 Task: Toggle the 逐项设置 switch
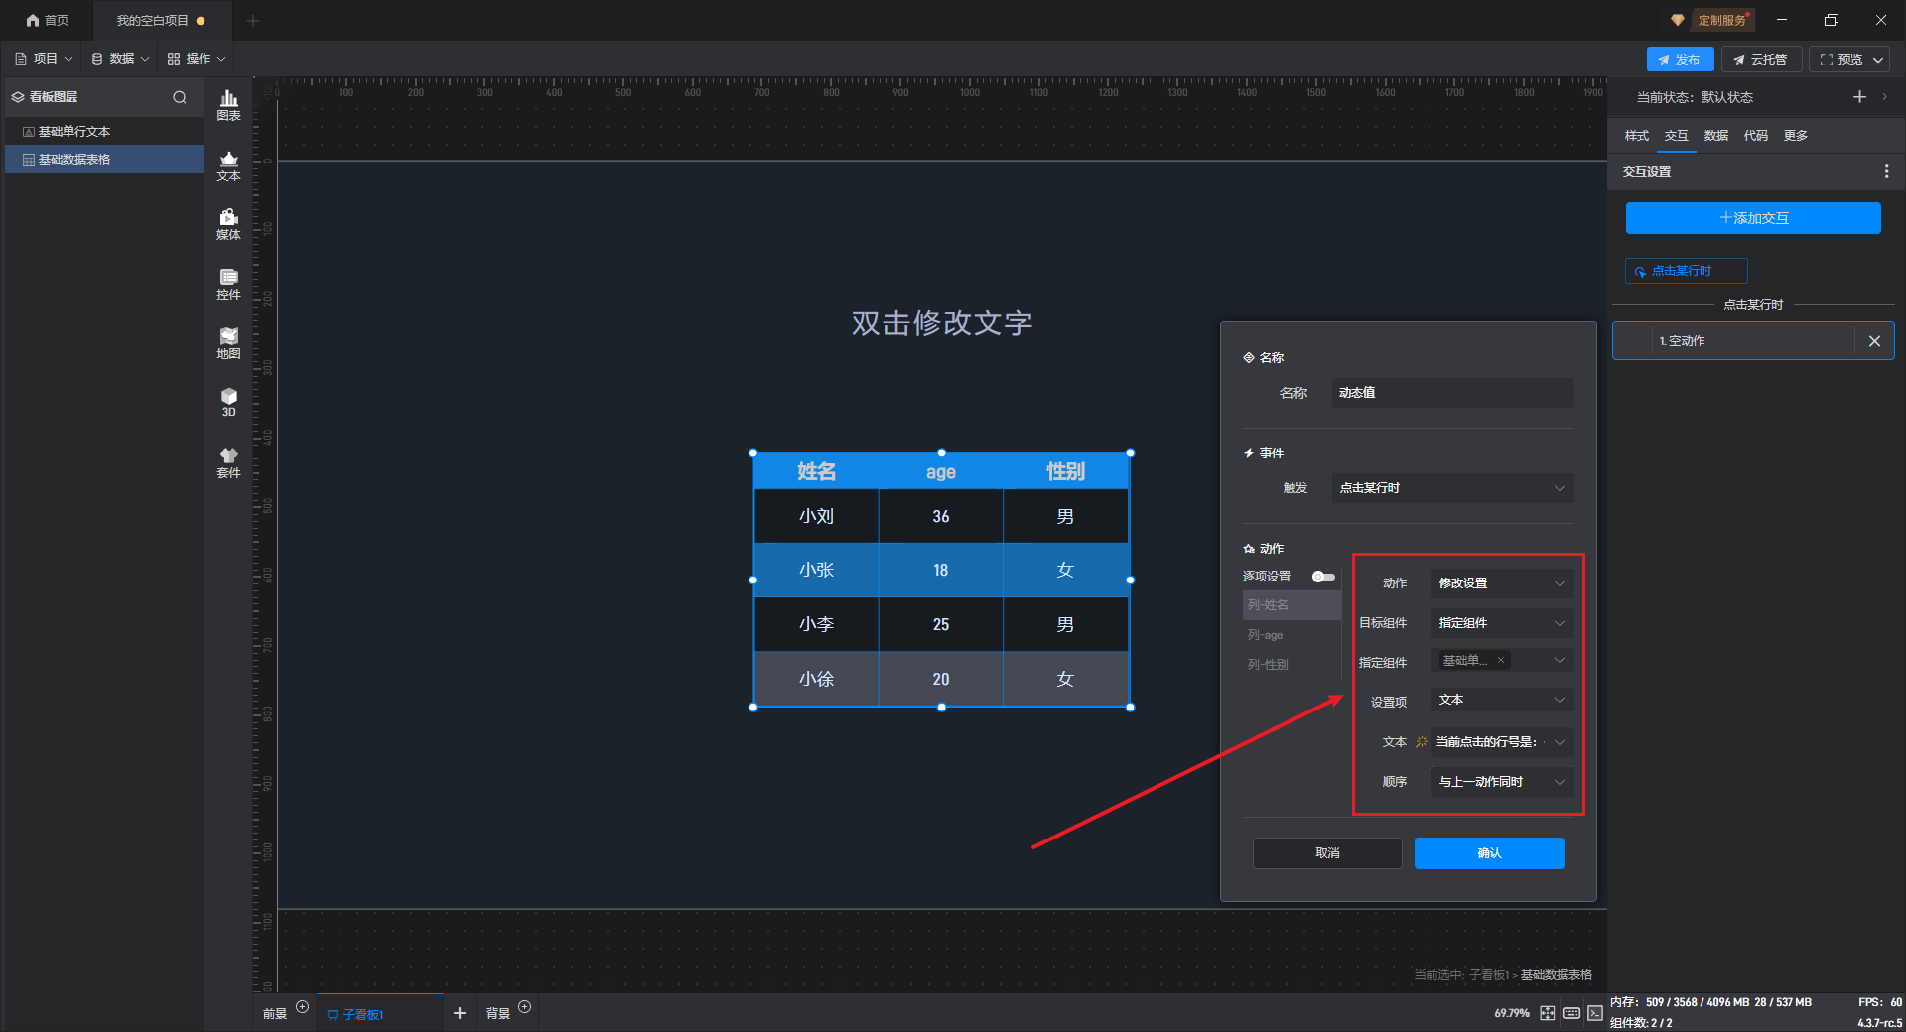(x=1323, y=577)
